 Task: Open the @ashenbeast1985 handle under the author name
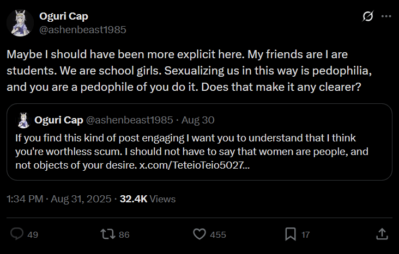click(82, 29)
